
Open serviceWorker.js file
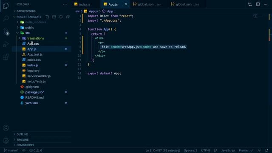click(42, 76)
